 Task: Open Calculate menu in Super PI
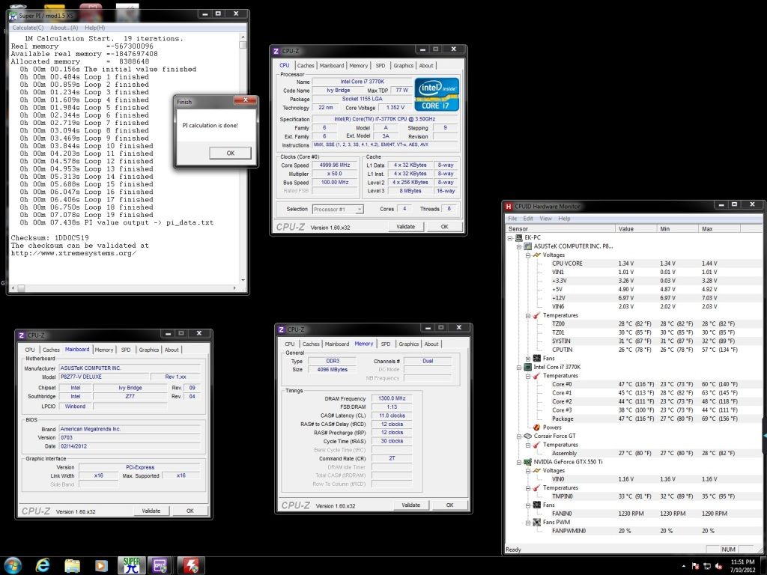click(28, 28)
